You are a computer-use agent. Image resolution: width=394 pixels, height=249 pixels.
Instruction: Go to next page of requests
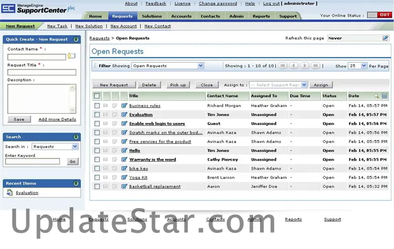pyautogui.click(x=305, y=66)
